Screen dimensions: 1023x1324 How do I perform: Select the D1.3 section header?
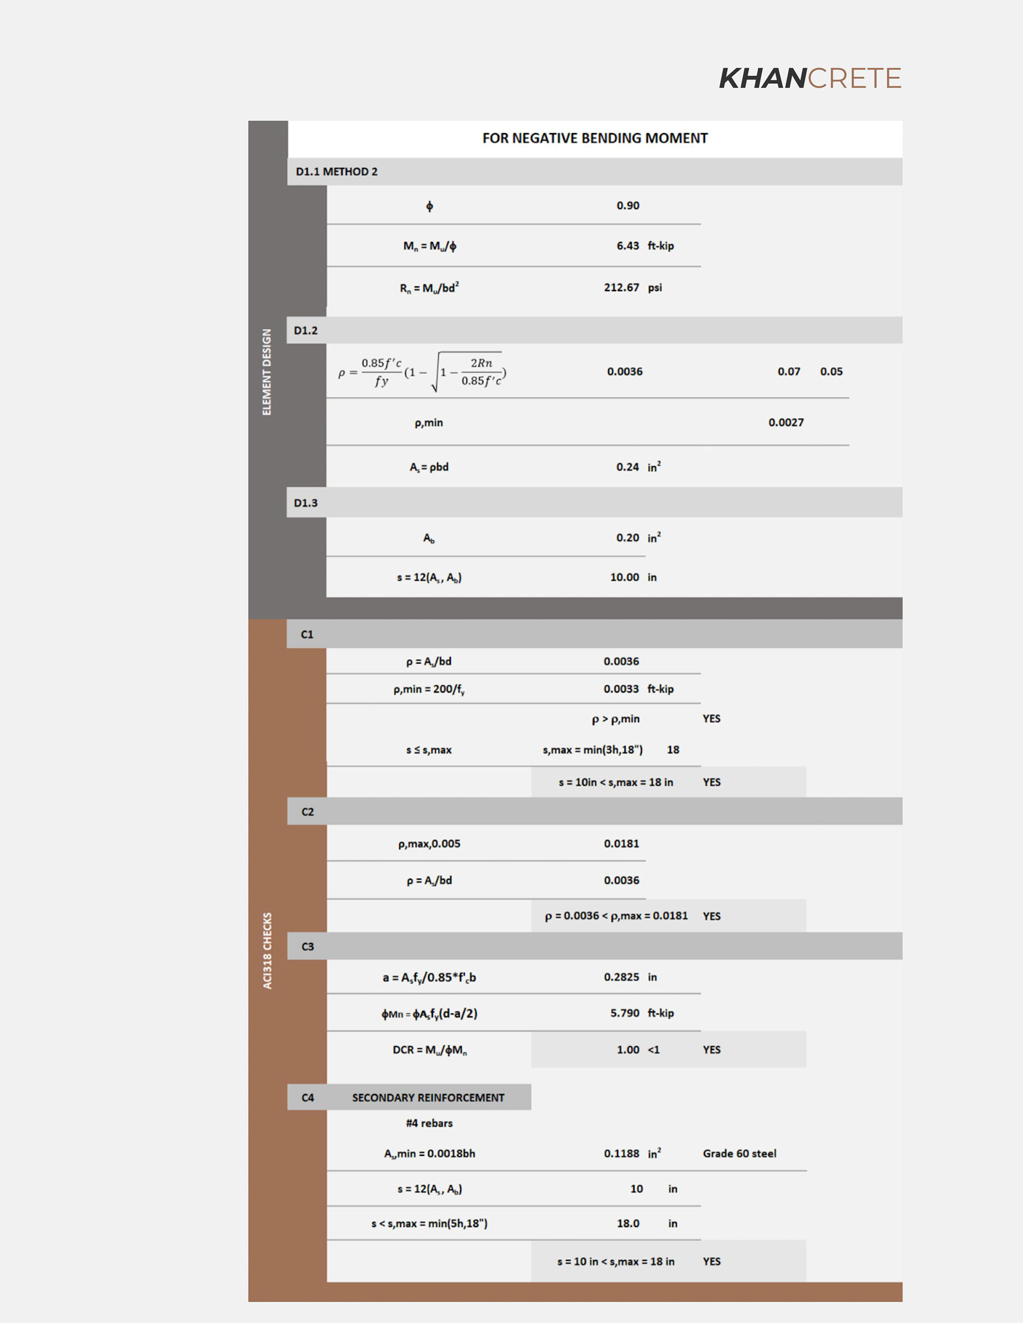[x=306, y=502]
